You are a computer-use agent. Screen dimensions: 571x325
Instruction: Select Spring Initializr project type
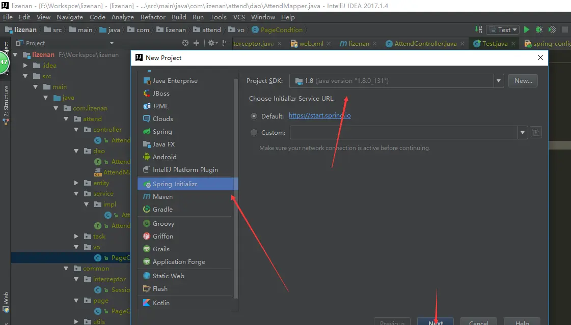(x=187, y=184)
